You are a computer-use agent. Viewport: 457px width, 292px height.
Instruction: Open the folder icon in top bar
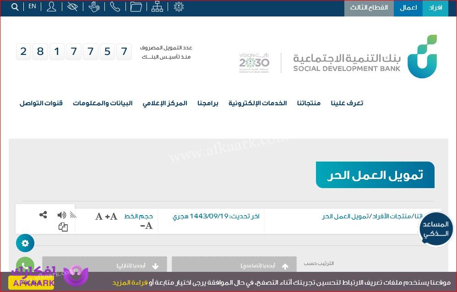click(x=136, y=7)
